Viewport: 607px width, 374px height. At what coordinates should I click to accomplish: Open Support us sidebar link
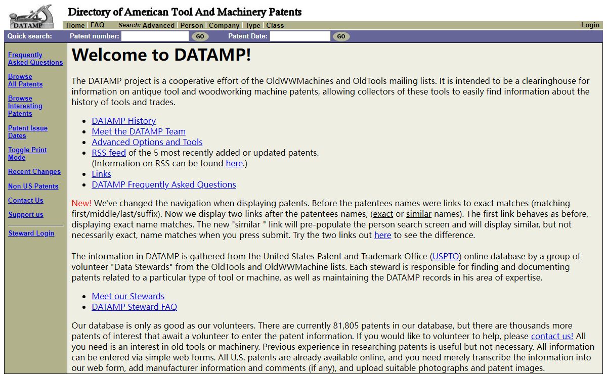pos(26,214)
